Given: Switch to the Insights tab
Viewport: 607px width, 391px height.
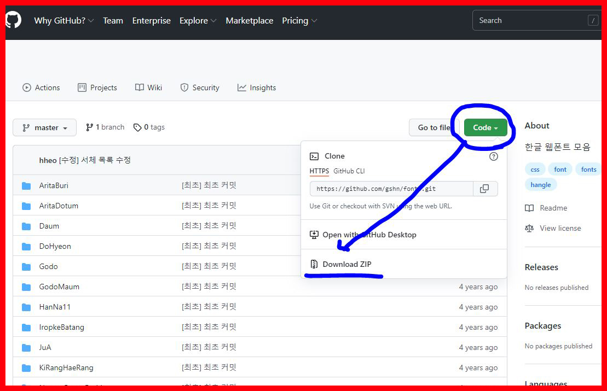Looking at the screenshot, I should click(x=257, y=88).
